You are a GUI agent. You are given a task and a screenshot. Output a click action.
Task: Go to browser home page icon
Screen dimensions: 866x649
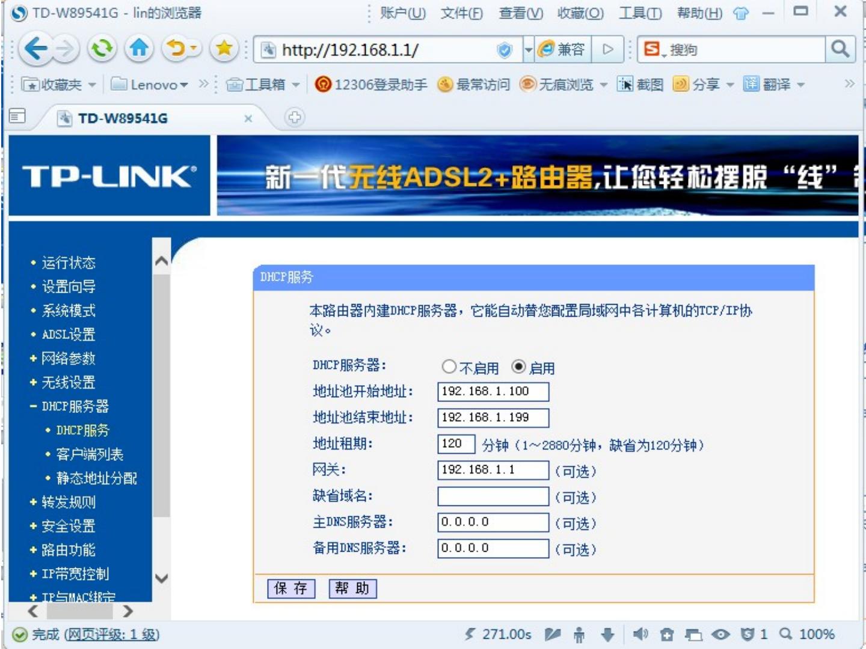pyautogui.click(x=139, y=49)
